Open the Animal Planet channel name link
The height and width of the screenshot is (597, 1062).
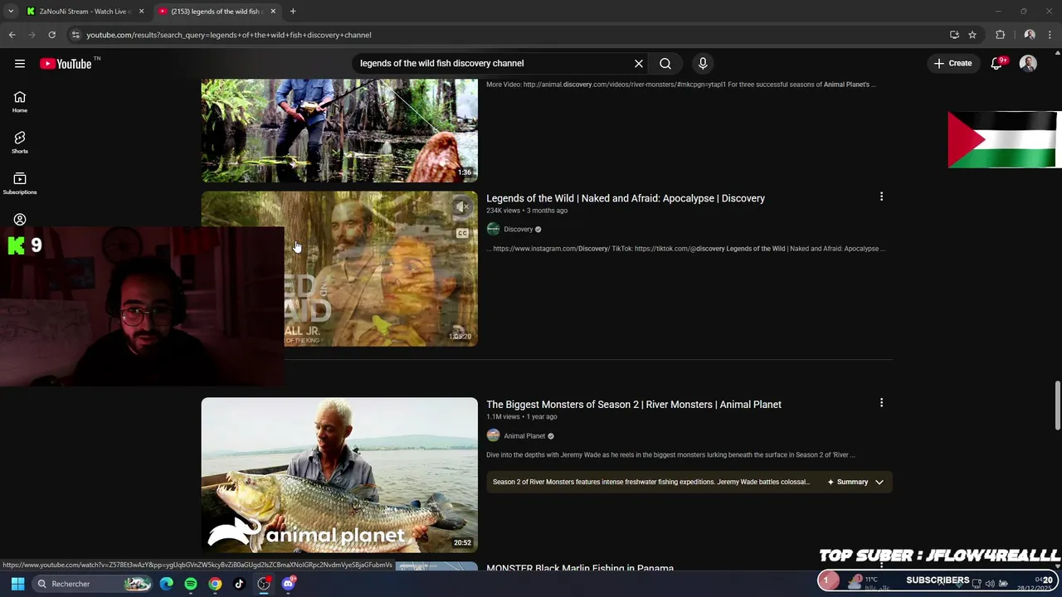click(x=524, y=435)
